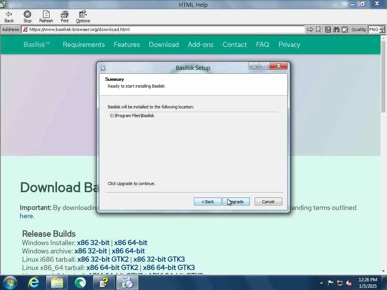This screenshot has width=387, height=290.
Task: Open the Basilisk home nav link
Action: coord(37,45)
